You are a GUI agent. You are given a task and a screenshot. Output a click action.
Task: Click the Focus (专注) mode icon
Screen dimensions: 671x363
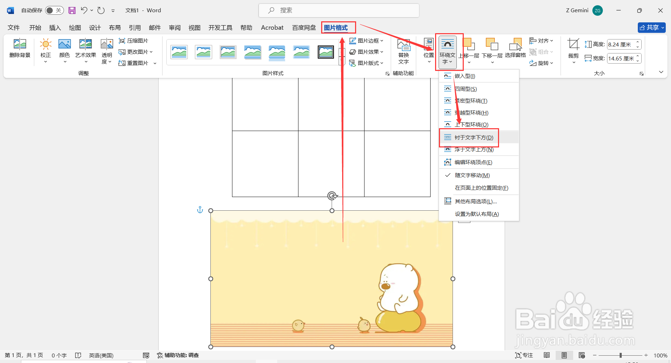click(524, 355)
